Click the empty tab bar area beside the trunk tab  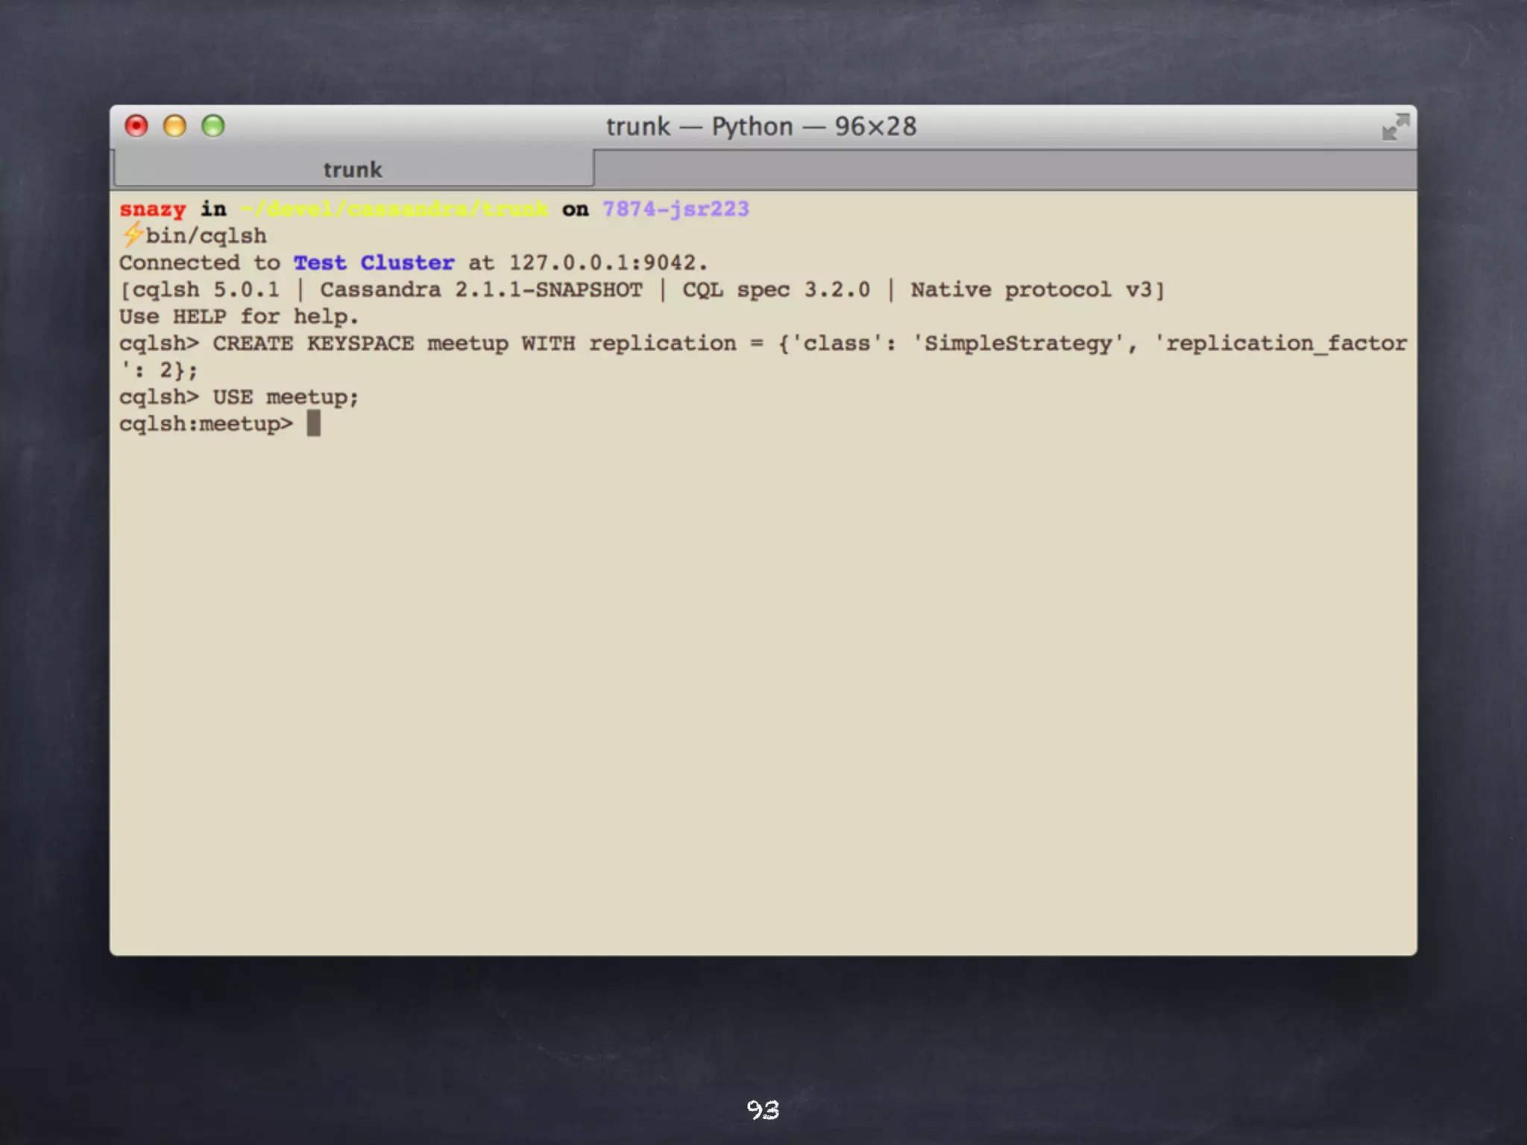(x=1003, y=170)
